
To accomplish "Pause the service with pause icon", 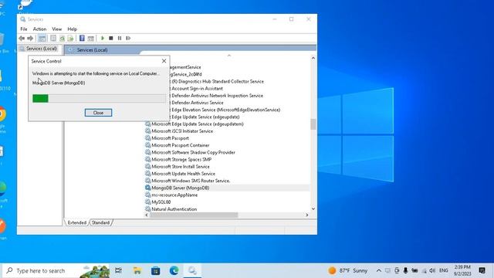I will 120,38.
